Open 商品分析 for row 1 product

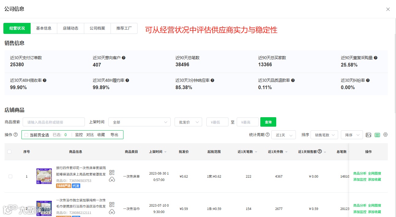(x=360, y=173)
